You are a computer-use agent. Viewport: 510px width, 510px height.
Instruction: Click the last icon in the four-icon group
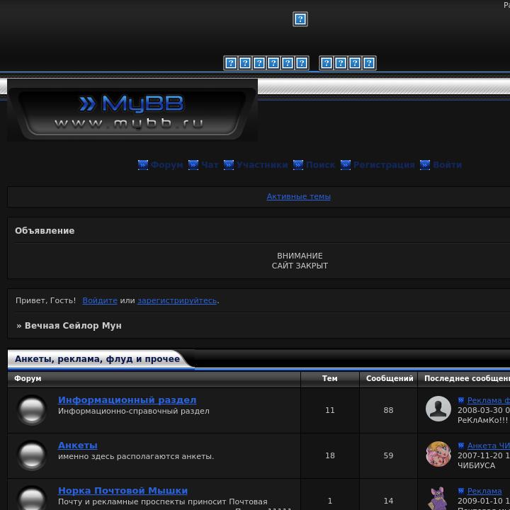369,63
